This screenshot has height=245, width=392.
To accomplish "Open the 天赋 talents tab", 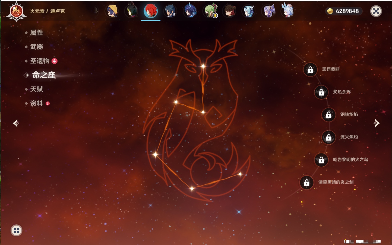I will [x=36, y=89].
